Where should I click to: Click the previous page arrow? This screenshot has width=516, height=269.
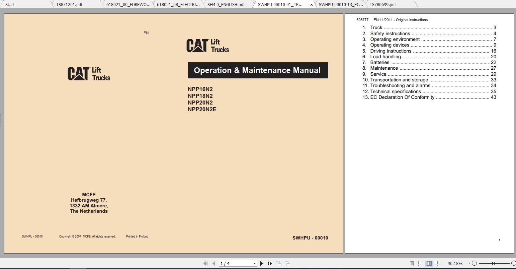point(214,264)
